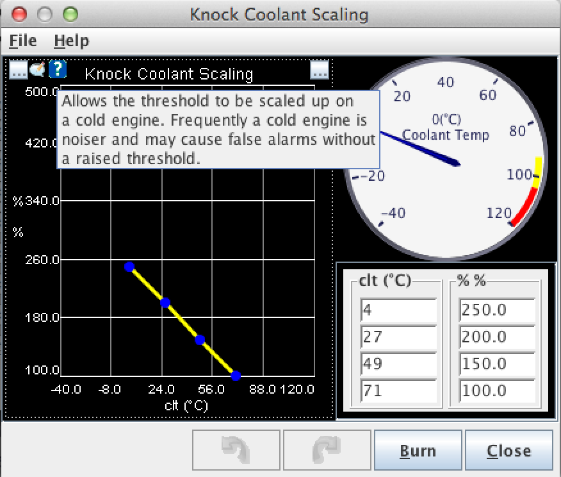
Task: Select the curve point at 100 percent
Action: tap(236, 376)
